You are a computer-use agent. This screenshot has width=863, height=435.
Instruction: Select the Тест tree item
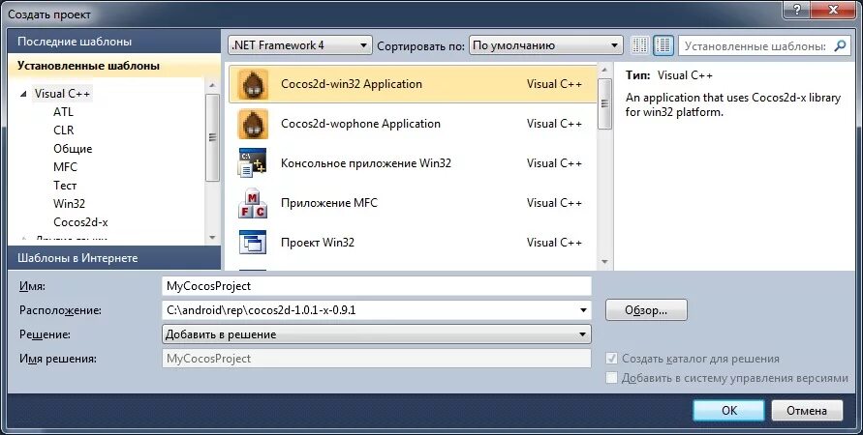[x=65, y=186]
